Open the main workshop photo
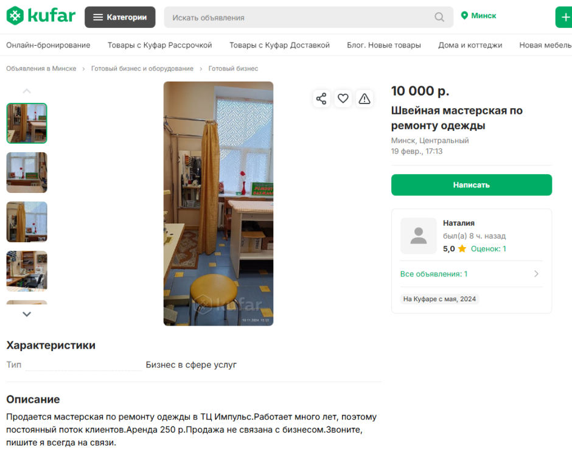The height and width of the screenshot is (454, 572). [218, 203]
